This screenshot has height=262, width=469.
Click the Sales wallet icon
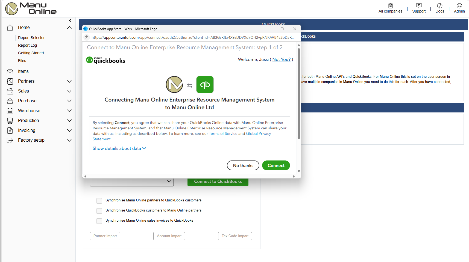[10, 91]
